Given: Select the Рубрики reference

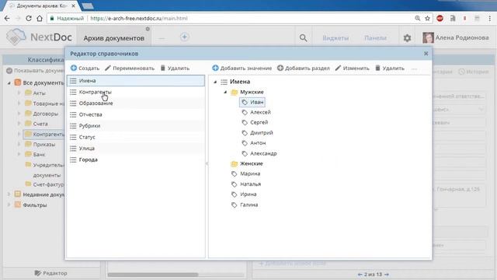Looking at the screenshot, I should coord(136,126).
